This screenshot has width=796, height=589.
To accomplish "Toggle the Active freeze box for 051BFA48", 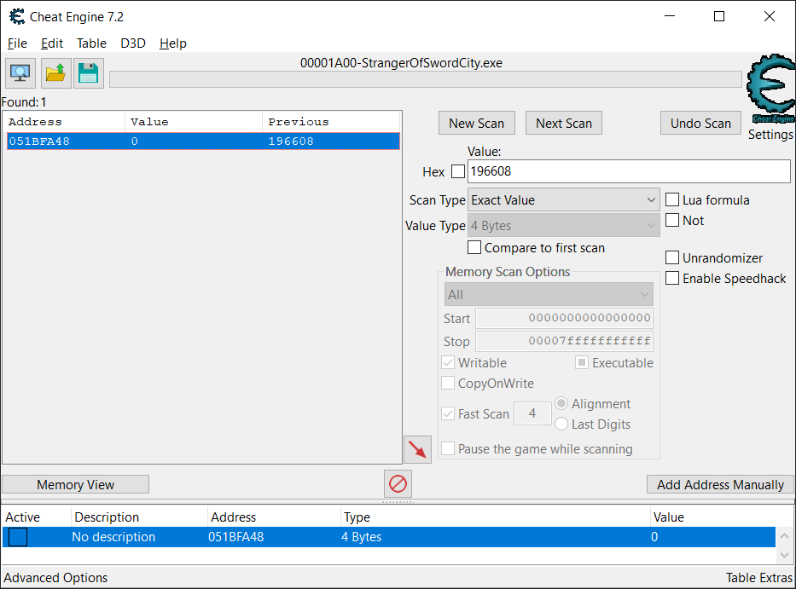I will click(18, 537).
